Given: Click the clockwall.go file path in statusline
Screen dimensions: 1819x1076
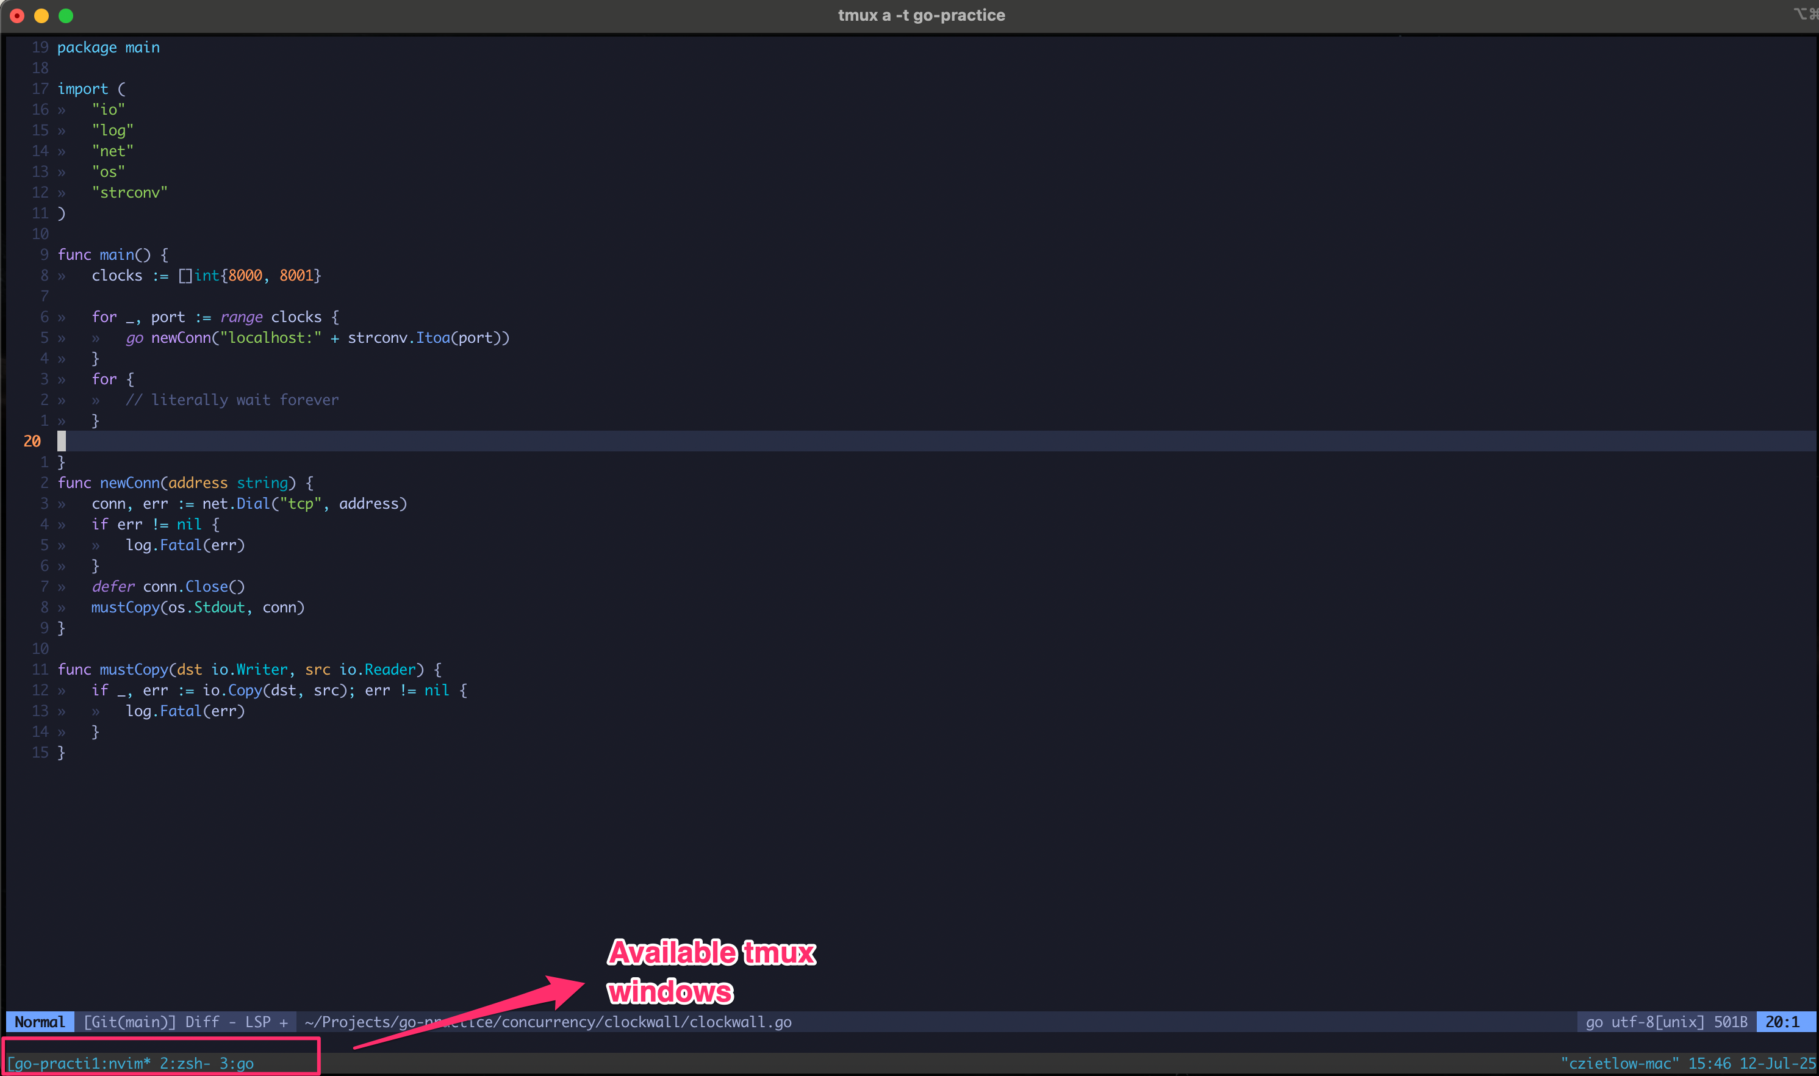Looking at the screenshot, I should (x=548, y=1022).
